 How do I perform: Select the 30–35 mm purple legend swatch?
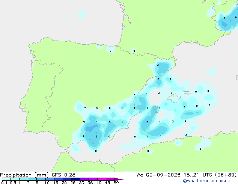[x=84, y=179]
